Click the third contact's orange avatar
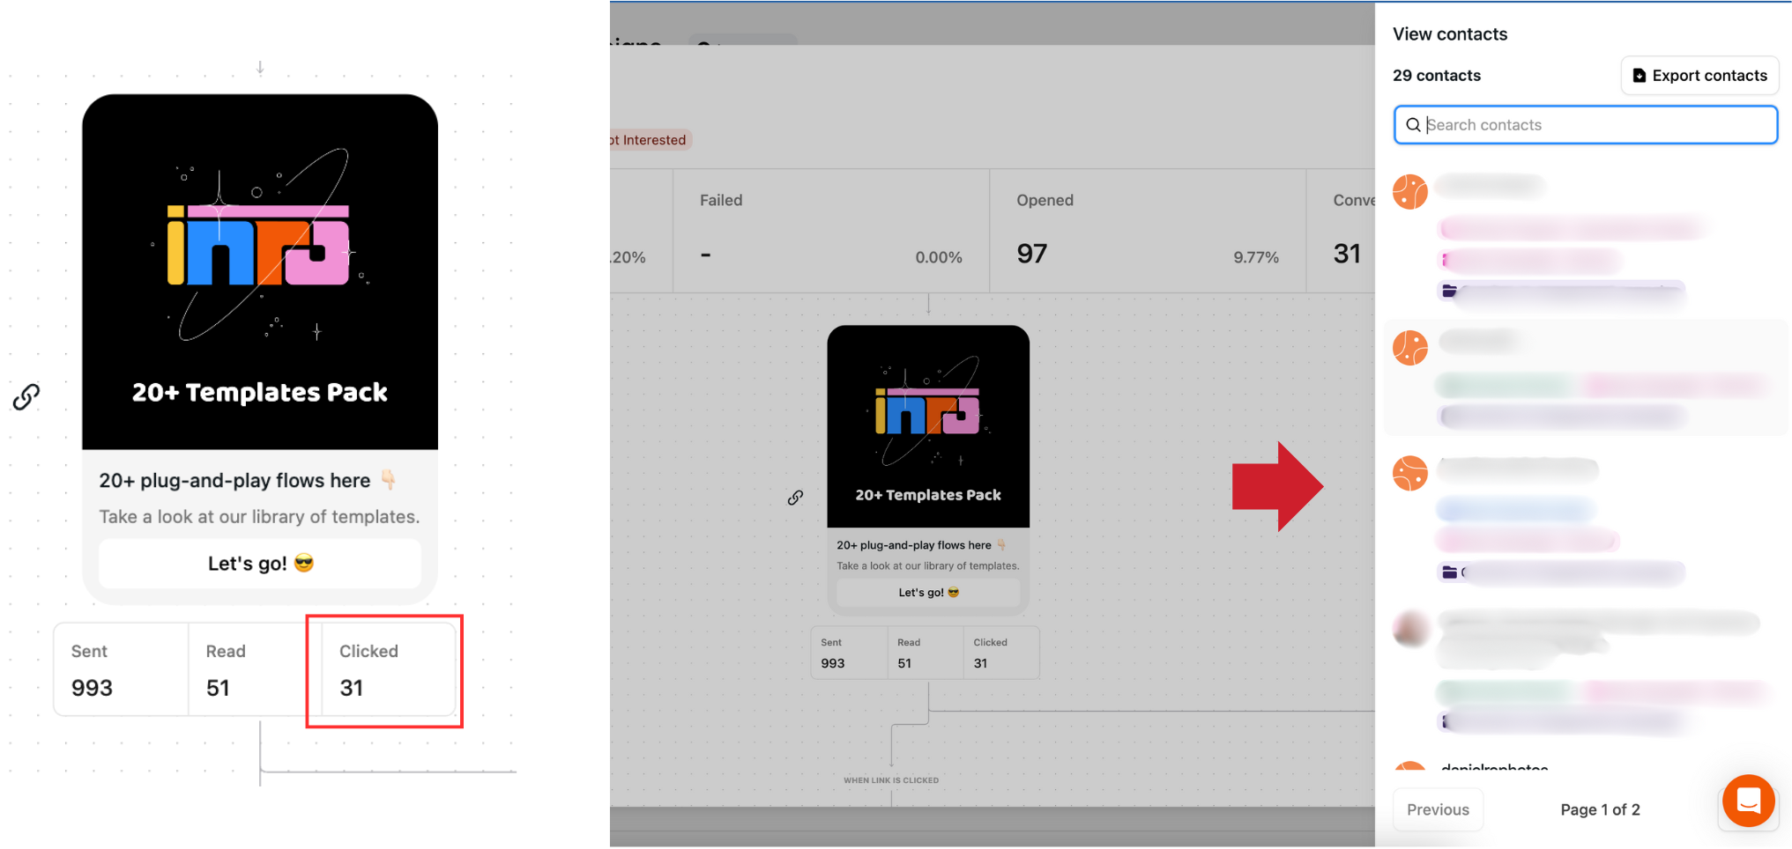1792x849 pixels. [x=1410, y=474]
